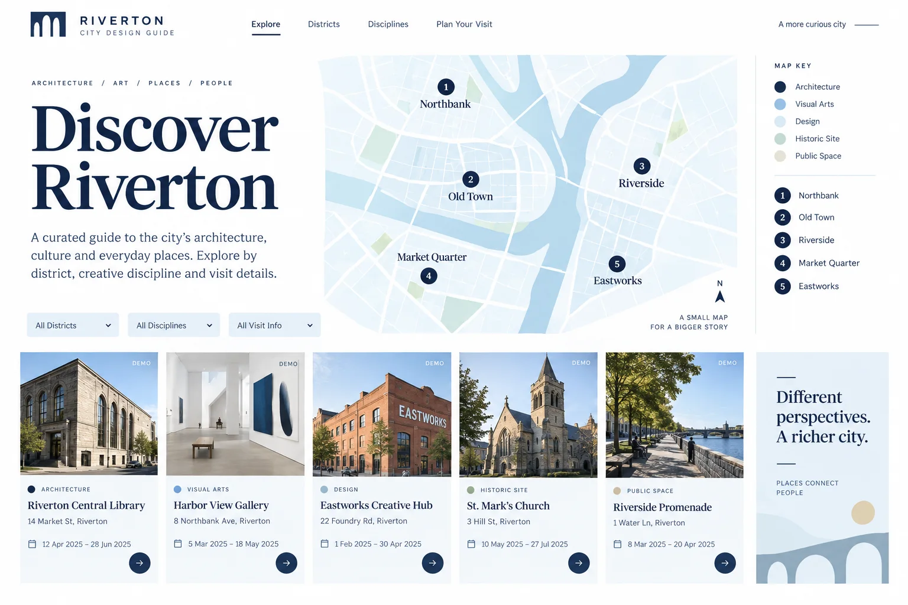
Task: Select map marker 1 for Northbank
Action: click(x=446, y=87)
